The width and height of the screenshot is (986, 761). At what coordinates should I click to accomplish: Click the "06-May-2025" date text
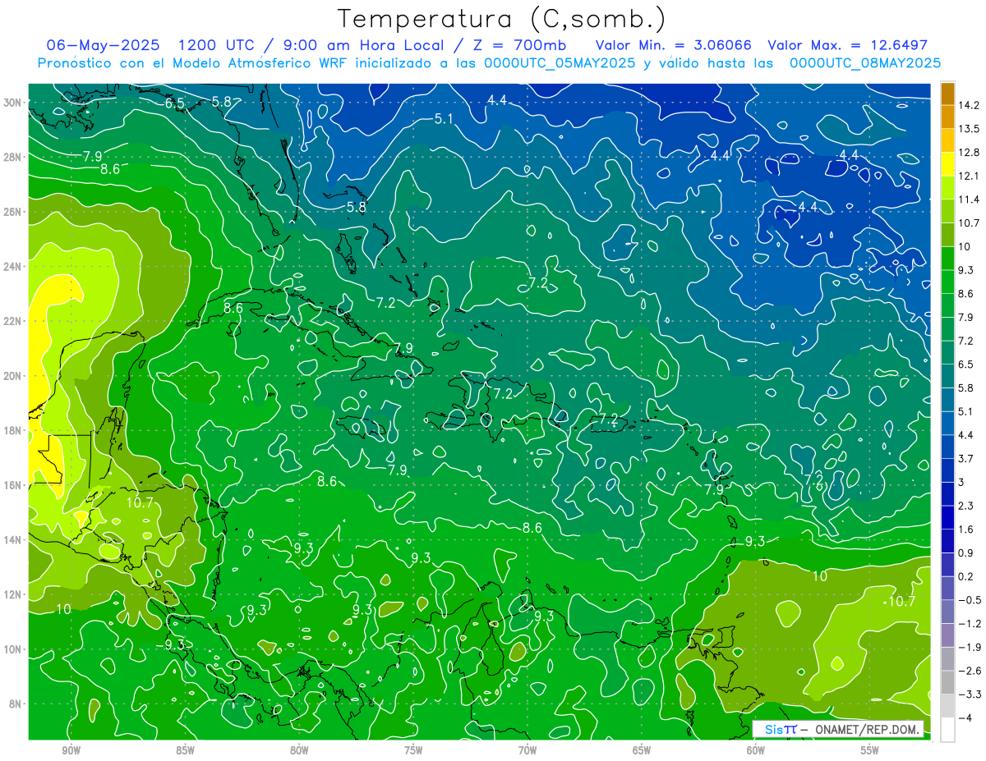tap(103, 44)
